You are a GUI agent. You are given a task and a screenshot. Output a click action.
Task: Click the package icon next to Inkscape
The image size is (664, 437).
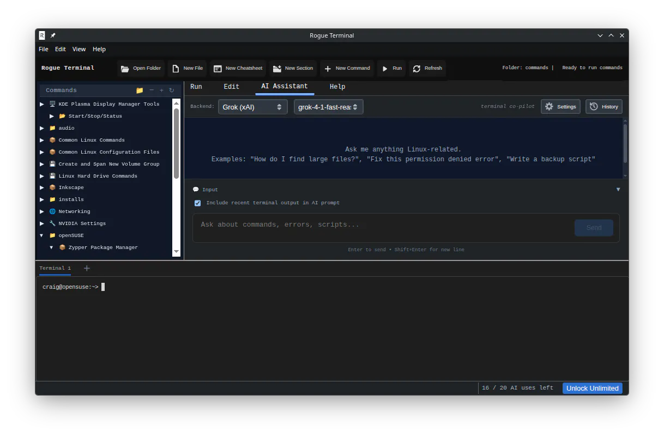(x=52, y=187)
